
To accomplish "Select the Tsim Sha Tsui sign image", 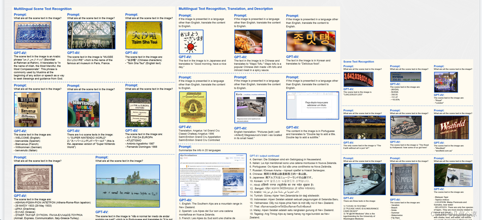I will [x=144, y=35].
